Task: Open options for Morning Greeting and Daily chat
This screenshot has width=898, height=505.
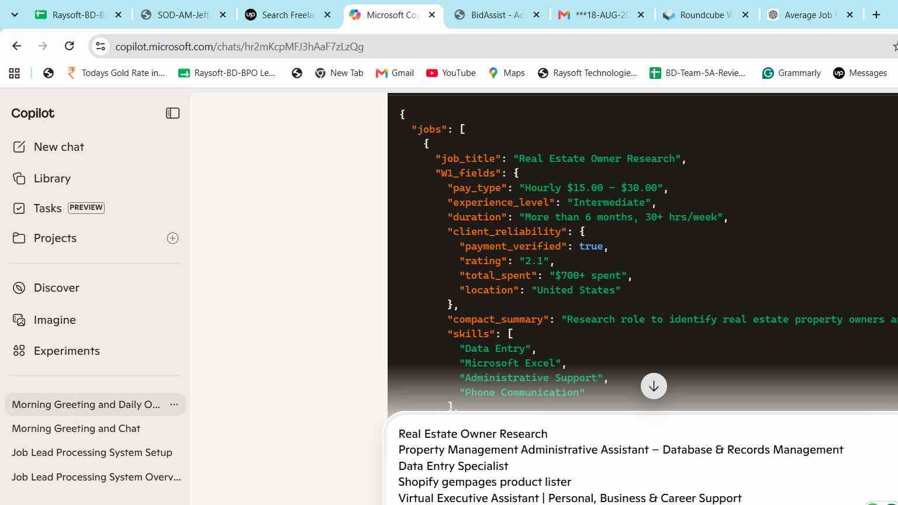Action: click(x=174, y=404)
